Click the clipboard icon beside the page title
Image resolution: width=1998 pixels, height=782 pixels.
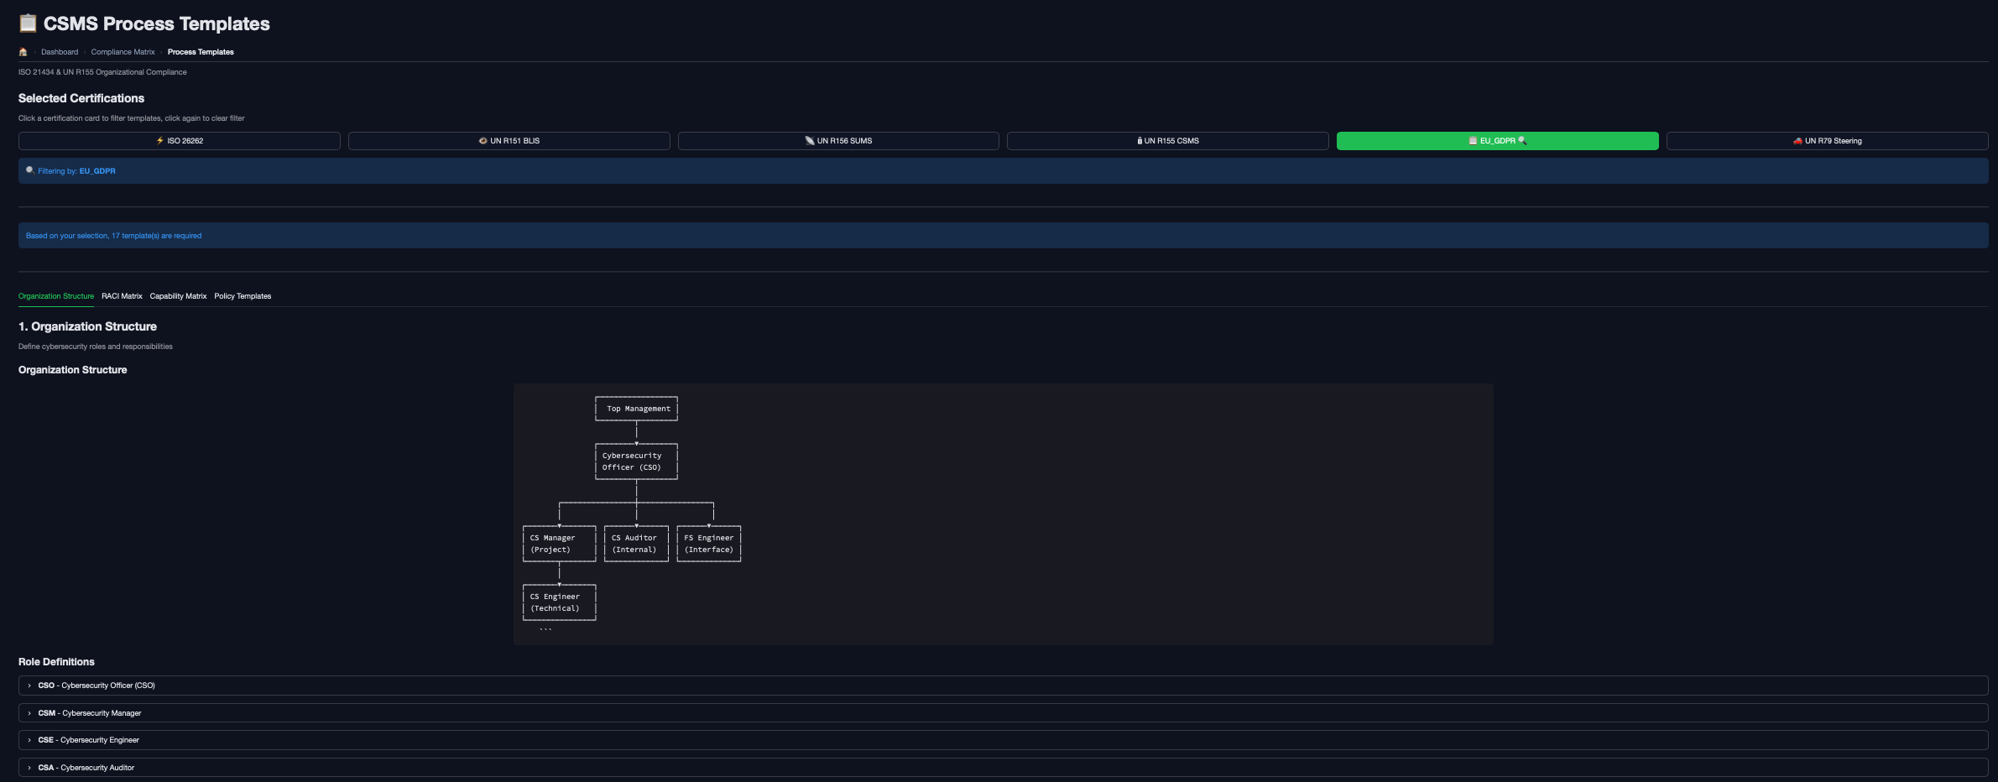(x=28, y=23)
